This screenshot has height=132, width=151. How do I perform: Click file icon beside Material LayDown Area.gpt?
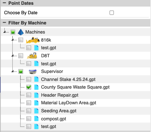(x=36, y=103)
